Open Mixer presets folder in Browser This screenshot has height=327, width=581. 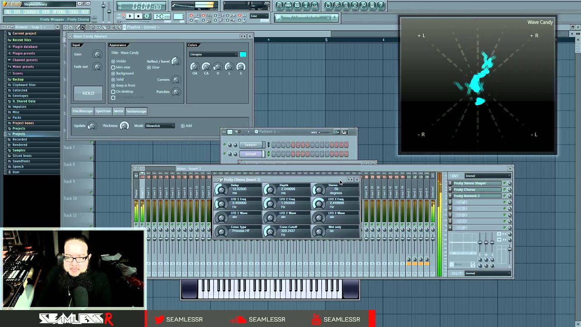pos(23,67)
